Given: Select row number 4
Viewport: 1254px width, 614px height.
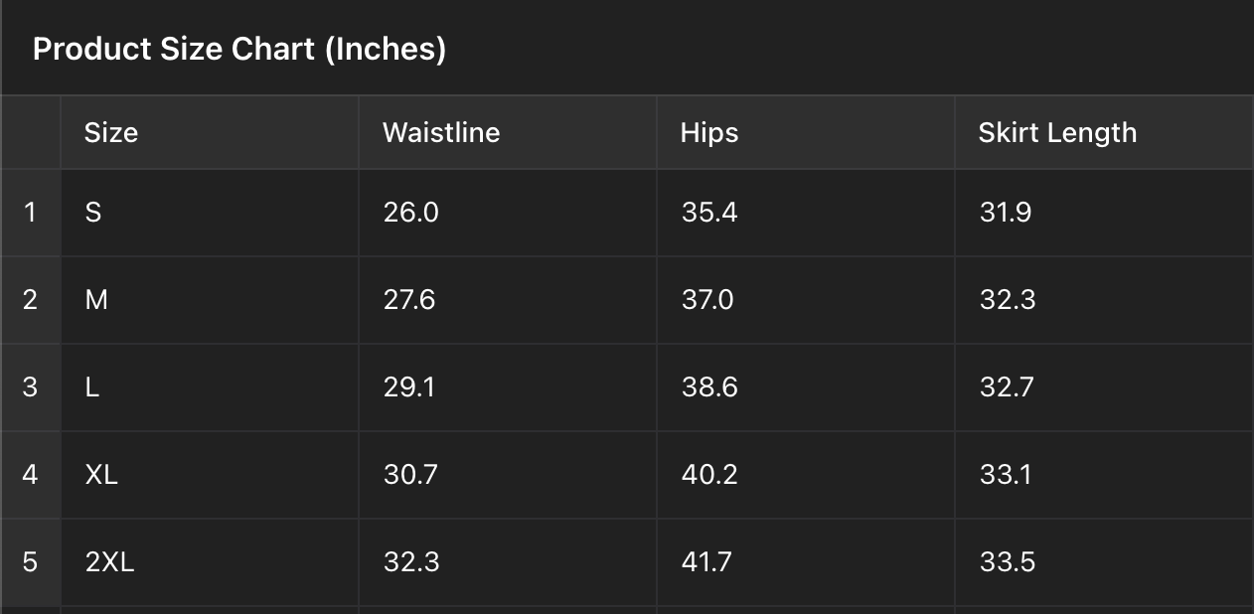Looking at the screenshot, I should point(30,475).
